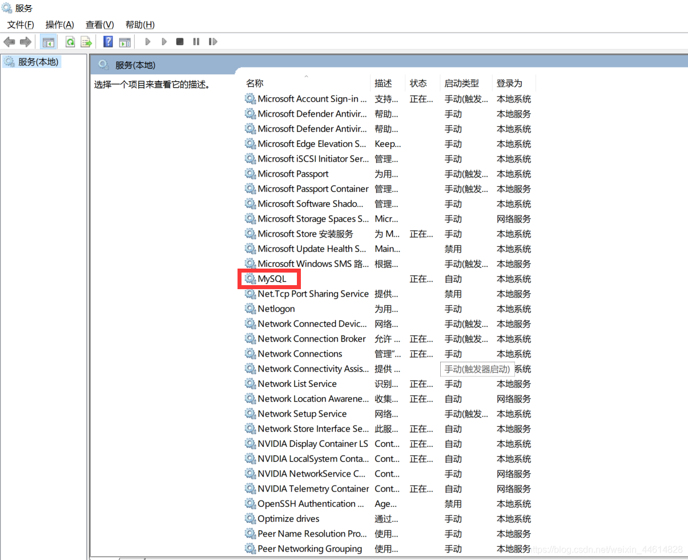
Task: Select the MySQL service name
Action: (x=272, y=279)
